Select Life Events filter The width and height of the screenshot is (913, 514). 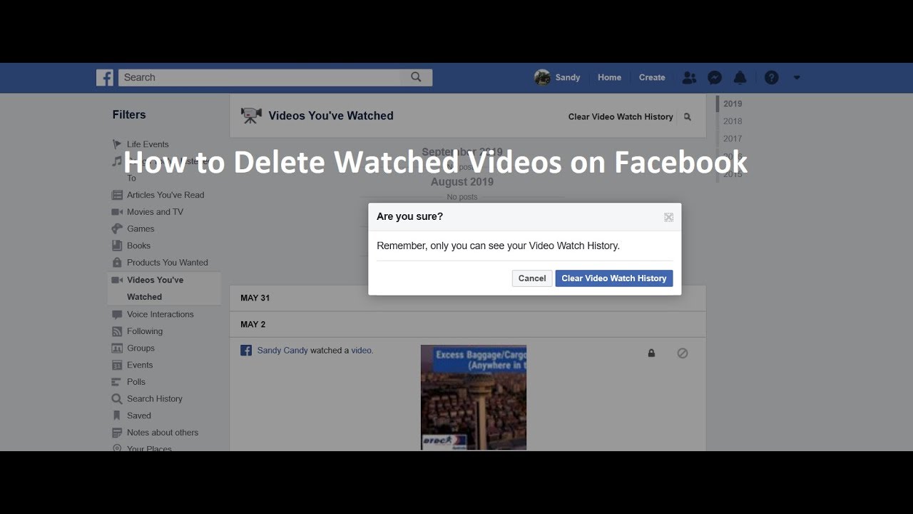coord(148,144)
